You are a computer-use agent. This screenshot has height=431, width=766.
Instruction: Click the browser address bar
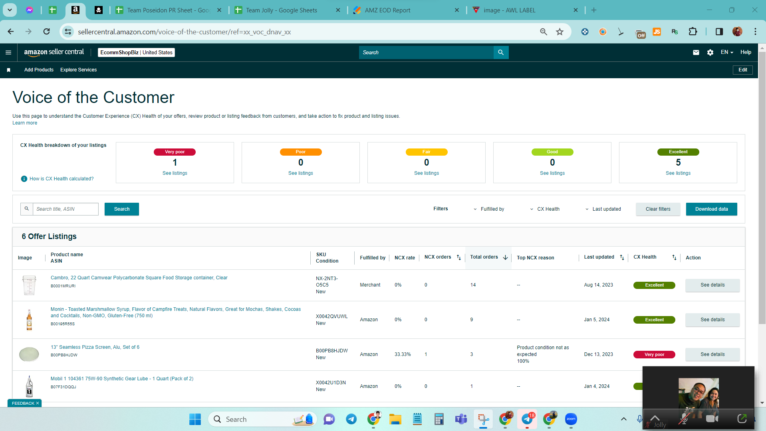click(304, 32)
